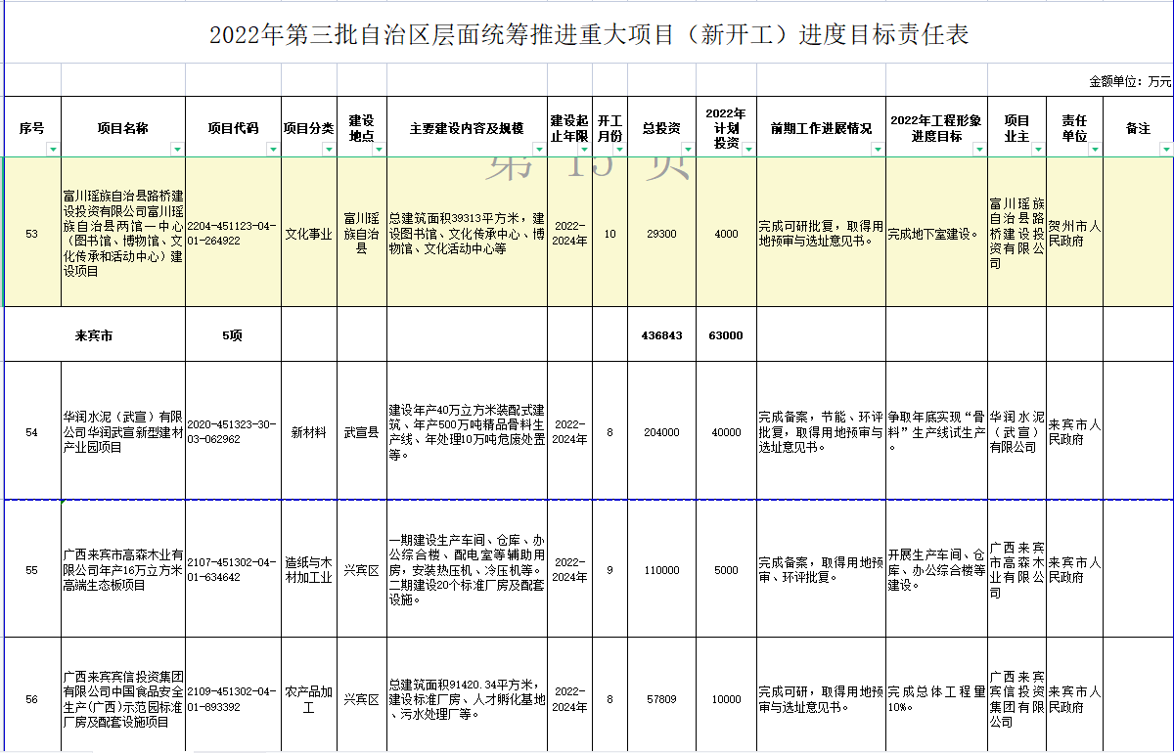
Task: Select the 金额单位: 万元 cell
Action: point(1130,81)
